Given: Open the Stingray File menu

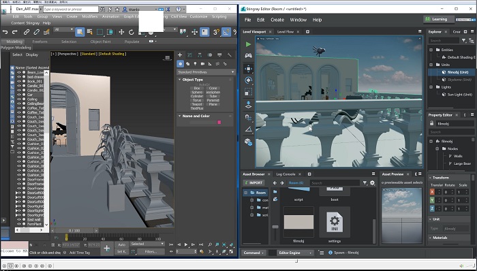Looking at the screenshot, I should click(248, 20).
